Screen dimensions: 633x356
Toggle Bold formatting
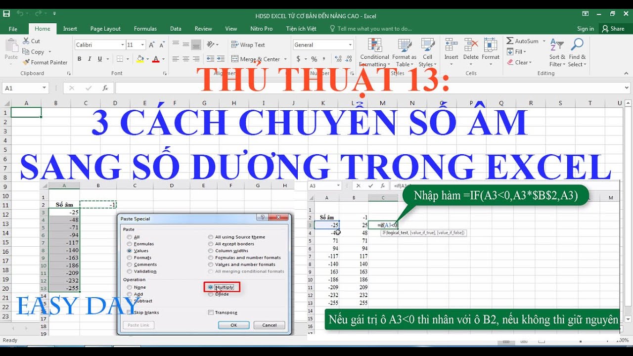pyautogui.click(x=79, y=59)
